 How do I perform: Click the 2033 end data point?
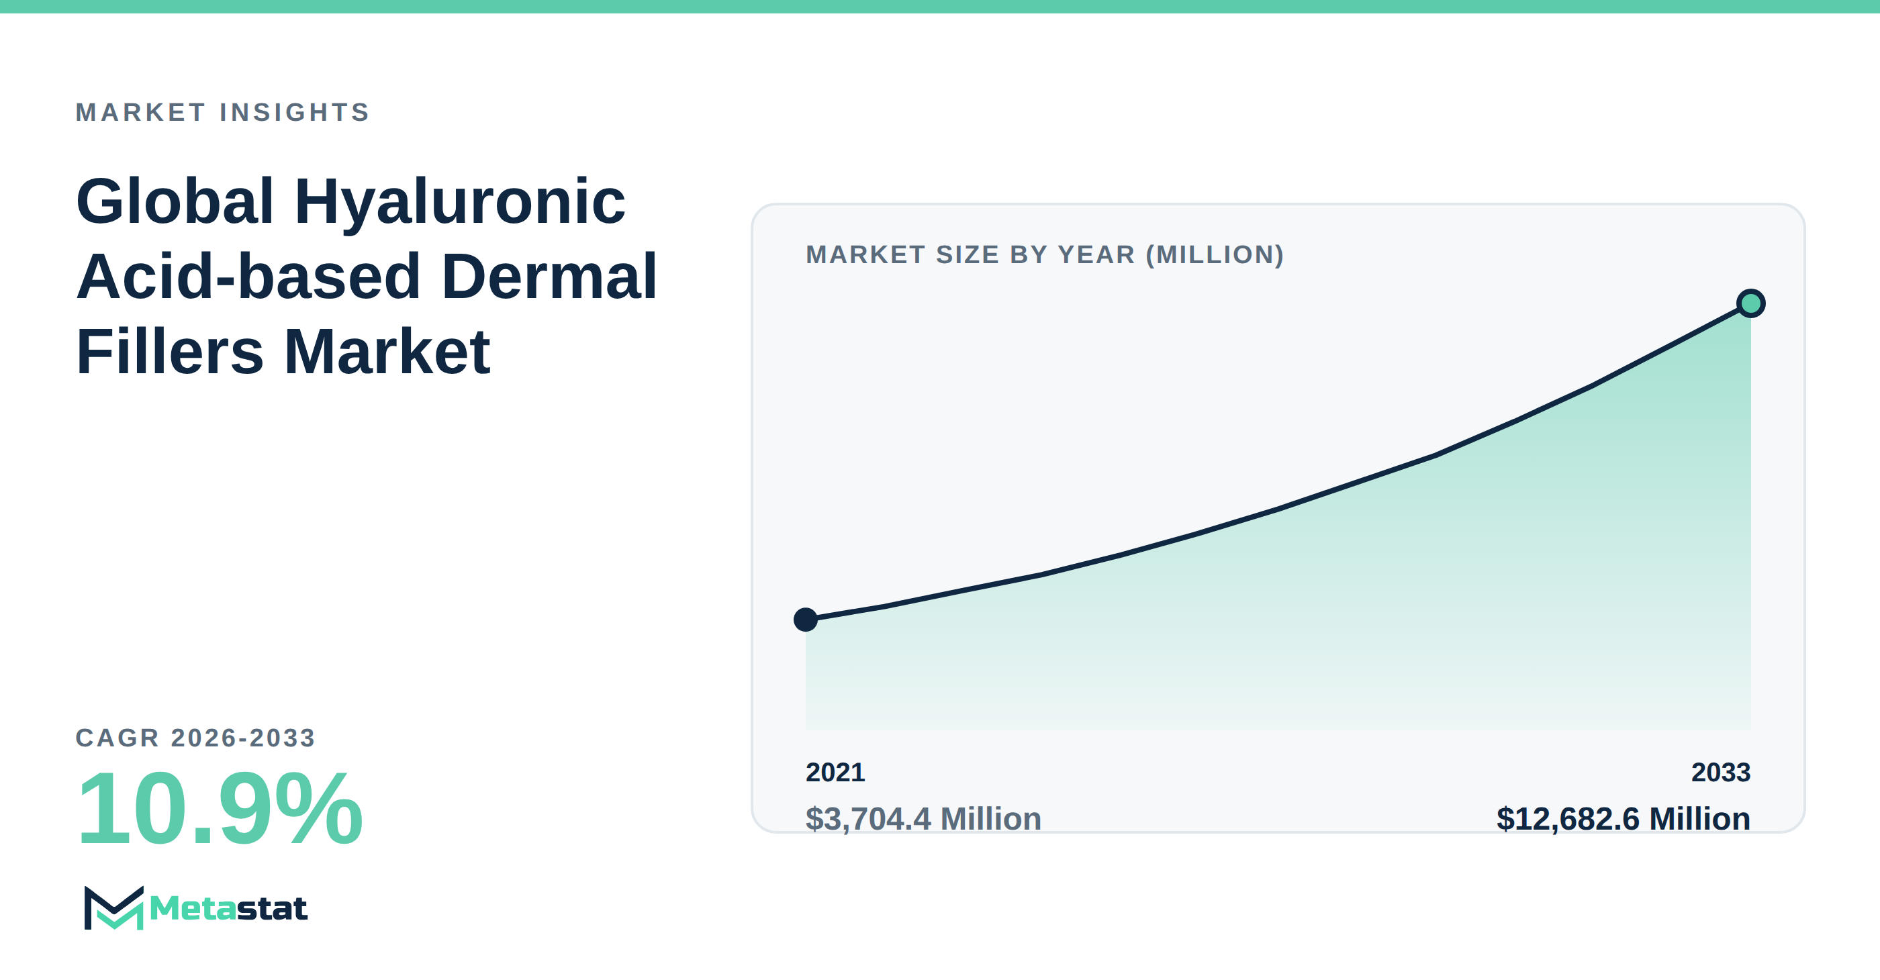coord(1750,303)
